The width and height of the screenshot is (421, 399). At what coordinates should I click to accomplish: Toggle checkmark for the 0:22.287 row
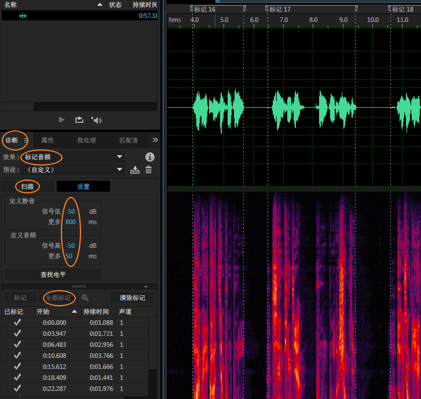(x=17, y=388)
